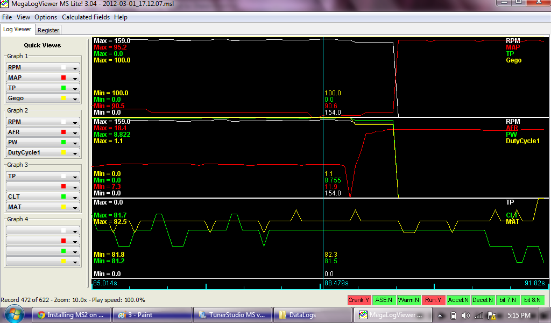Toggle the Crank:Y status indicator
Image resolution: width=551 pixels, height=323 pixels.
(x=359, y=300)
